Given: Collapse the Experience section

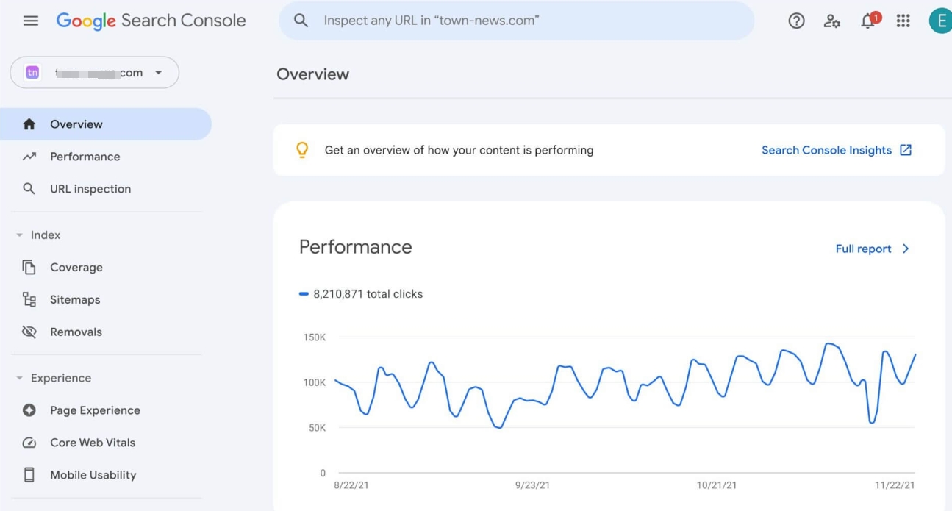Looking at the screenshot, I should click(20, 378).
